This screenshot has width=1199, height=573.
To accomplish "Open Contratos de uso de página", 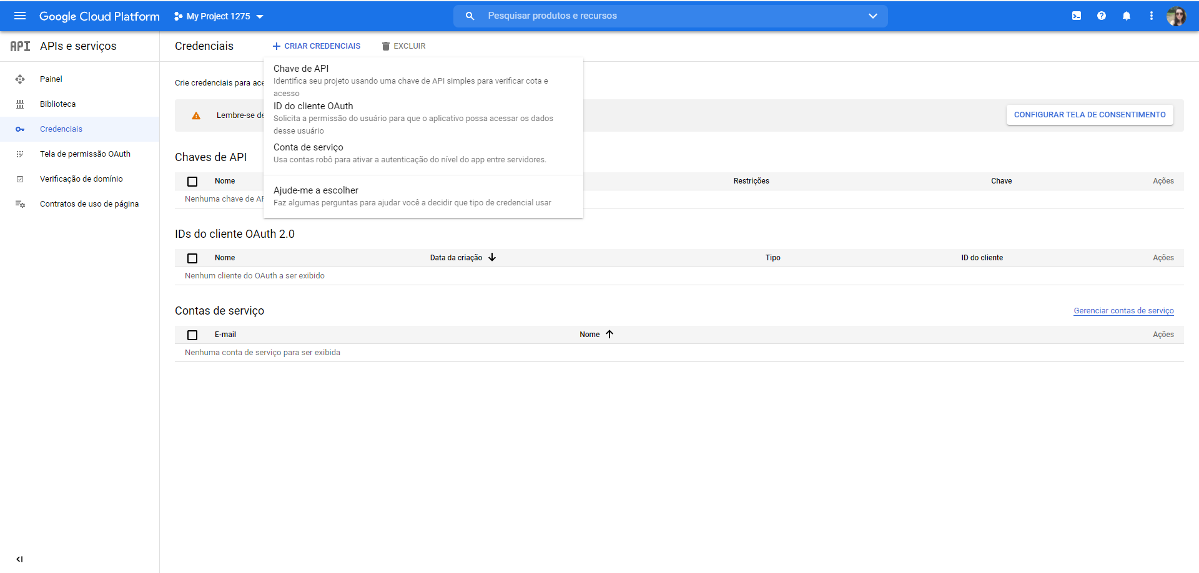I will pos(89,204).
